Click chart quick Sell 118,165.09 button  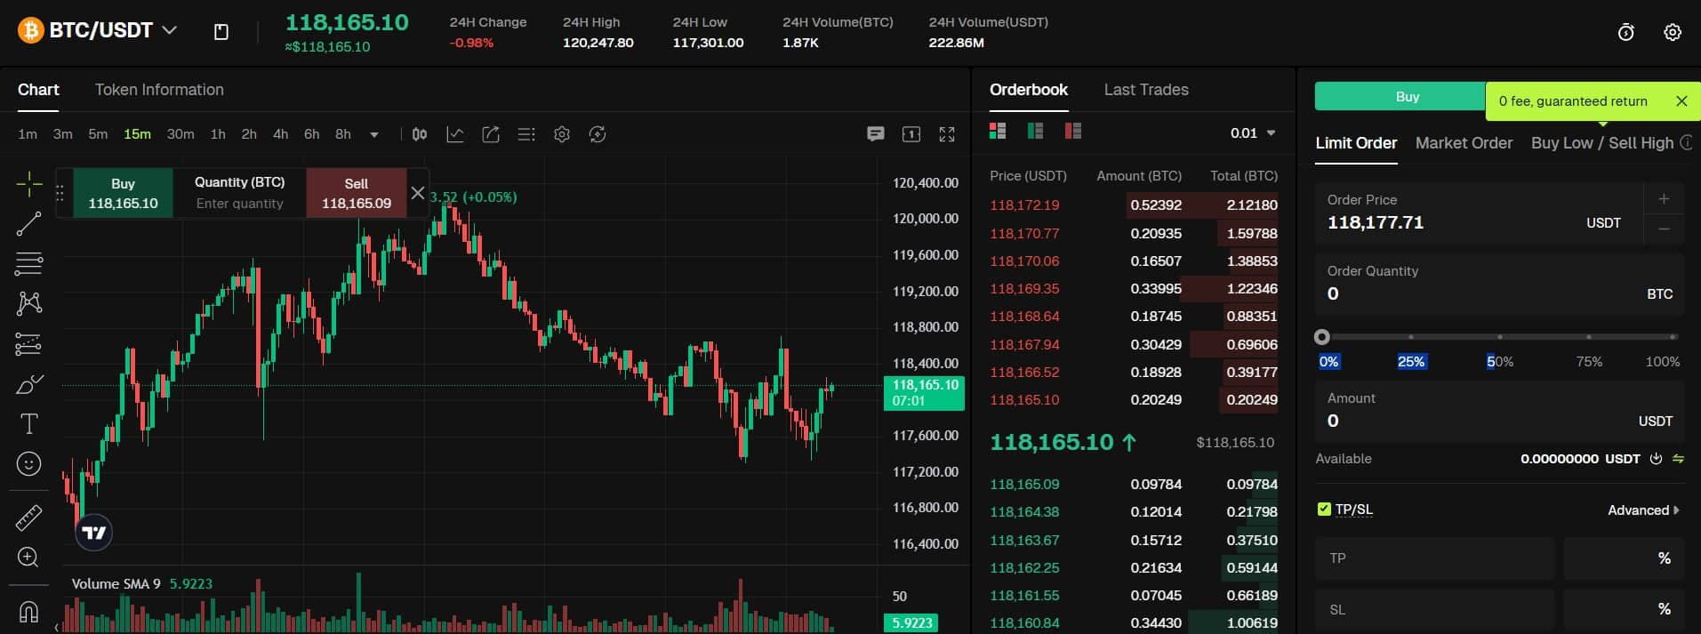point(357,193)
